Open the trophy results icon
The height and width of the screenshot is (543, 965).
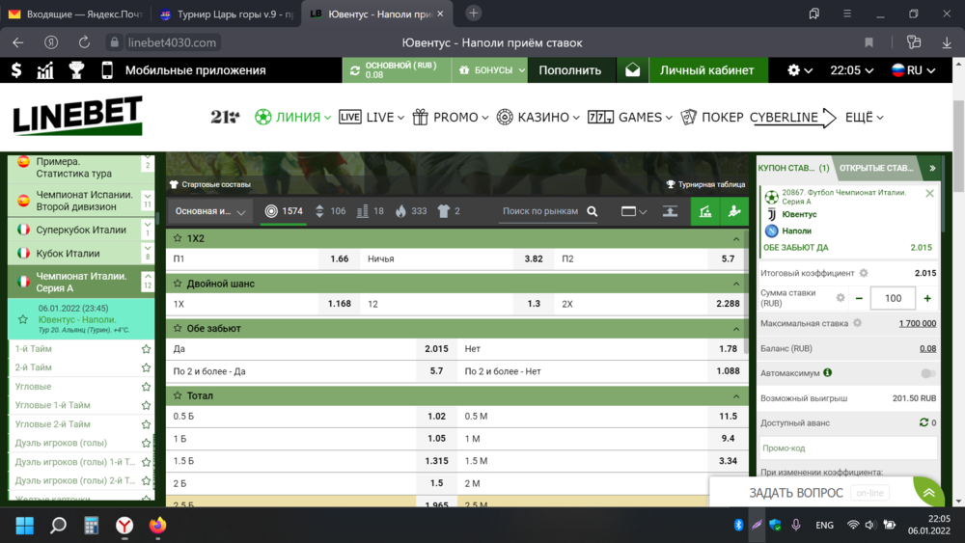point(76,70)
